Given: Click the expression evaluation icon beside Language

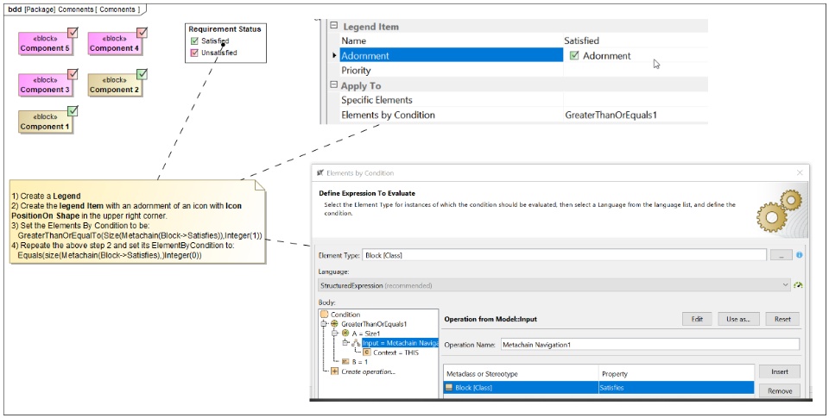Looking at the screenshot, I should coord(800,284).
